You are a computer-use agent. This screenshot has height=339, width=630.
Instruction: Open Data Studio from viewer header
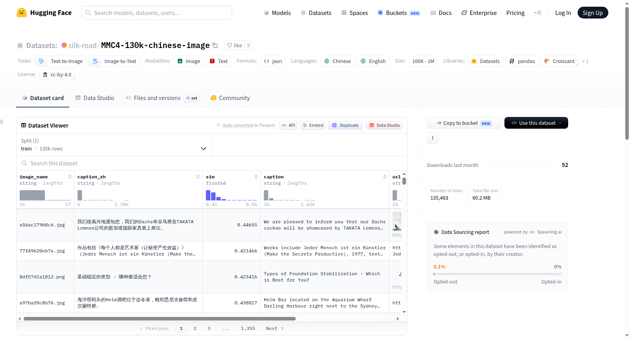(x=384, y=125)
